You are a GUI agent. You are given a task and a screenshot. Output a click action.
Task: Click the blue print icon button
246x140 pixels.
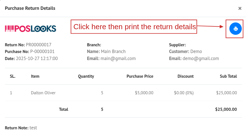(235, 29)
